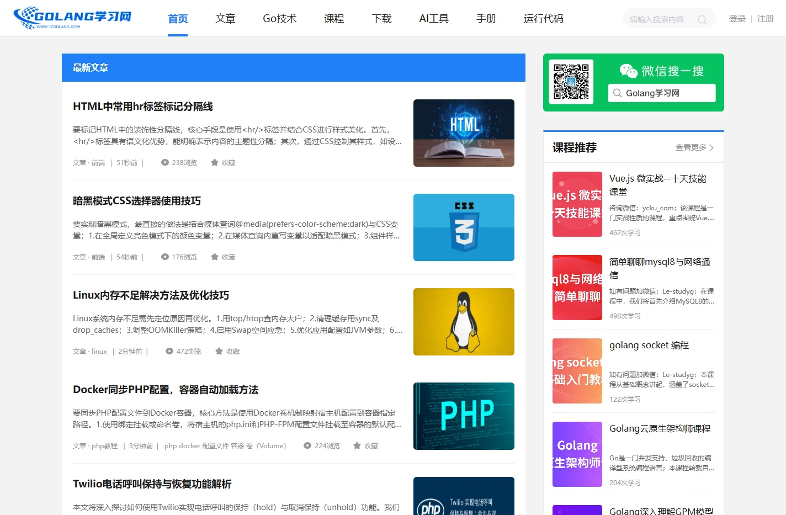Open course Vue.js 微实战--十天技能课堂
Screen dimensions: 786x515
tap(658, 185)
